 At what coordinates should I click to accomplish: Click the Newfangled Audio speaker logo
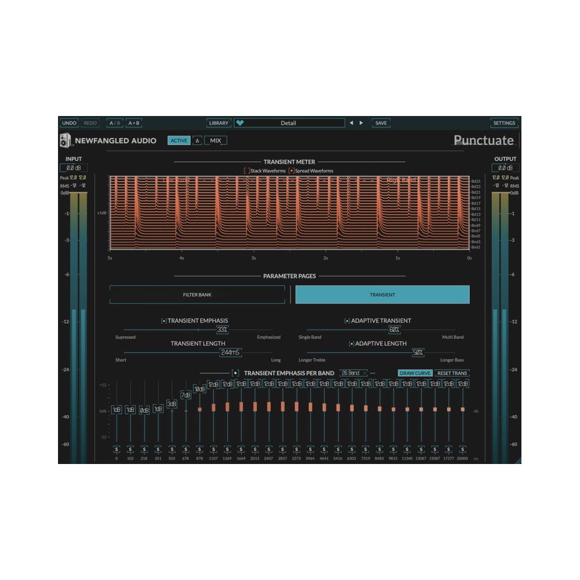[x=65, y=140]
